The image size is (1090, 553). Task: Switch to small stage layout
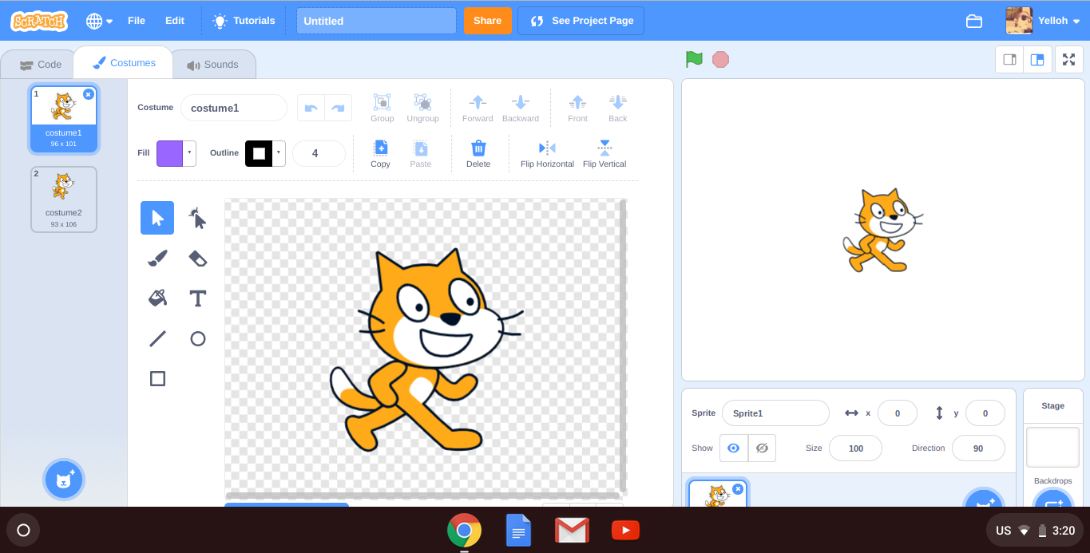click(1009, 60)
